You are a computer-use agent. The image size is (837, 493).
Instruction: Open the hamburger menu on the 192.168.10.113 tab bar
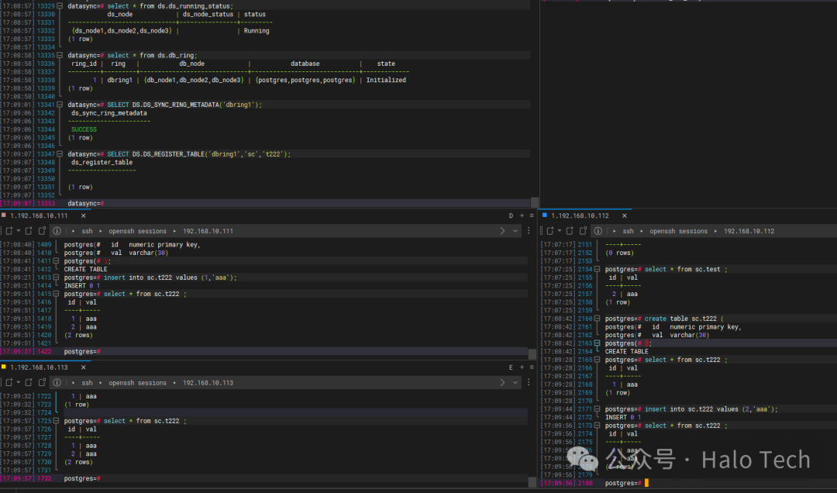click(x=531, y=367)
